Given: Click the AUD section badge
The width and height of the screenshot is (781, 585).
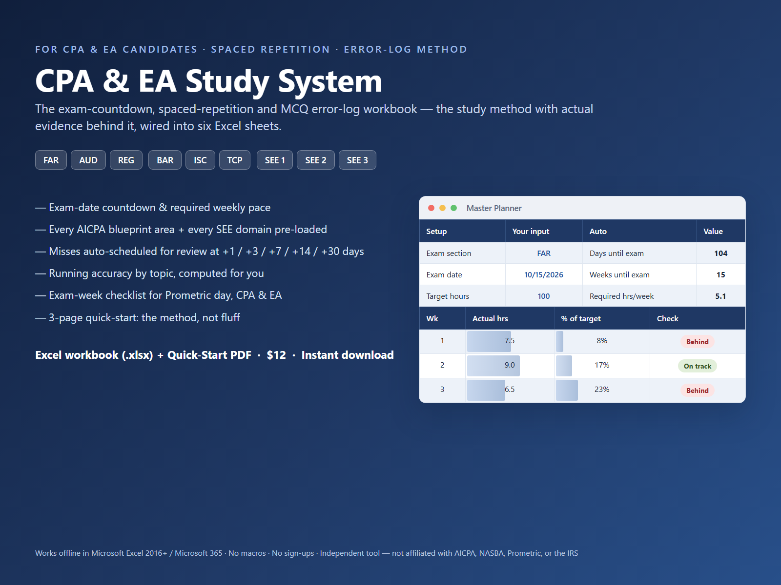Looking at the screenshot, I should 88,160.
